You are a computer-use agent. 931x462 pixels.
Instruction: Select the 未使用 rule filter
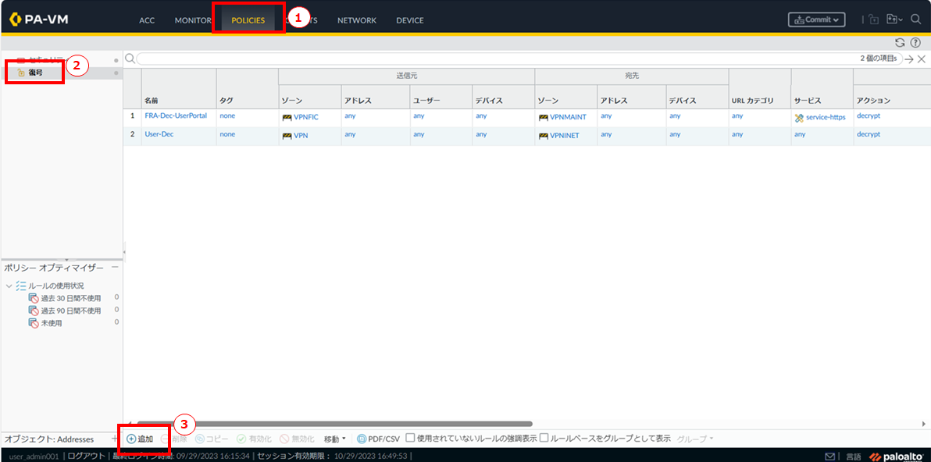pyautogui.click(x=51, y=323)
